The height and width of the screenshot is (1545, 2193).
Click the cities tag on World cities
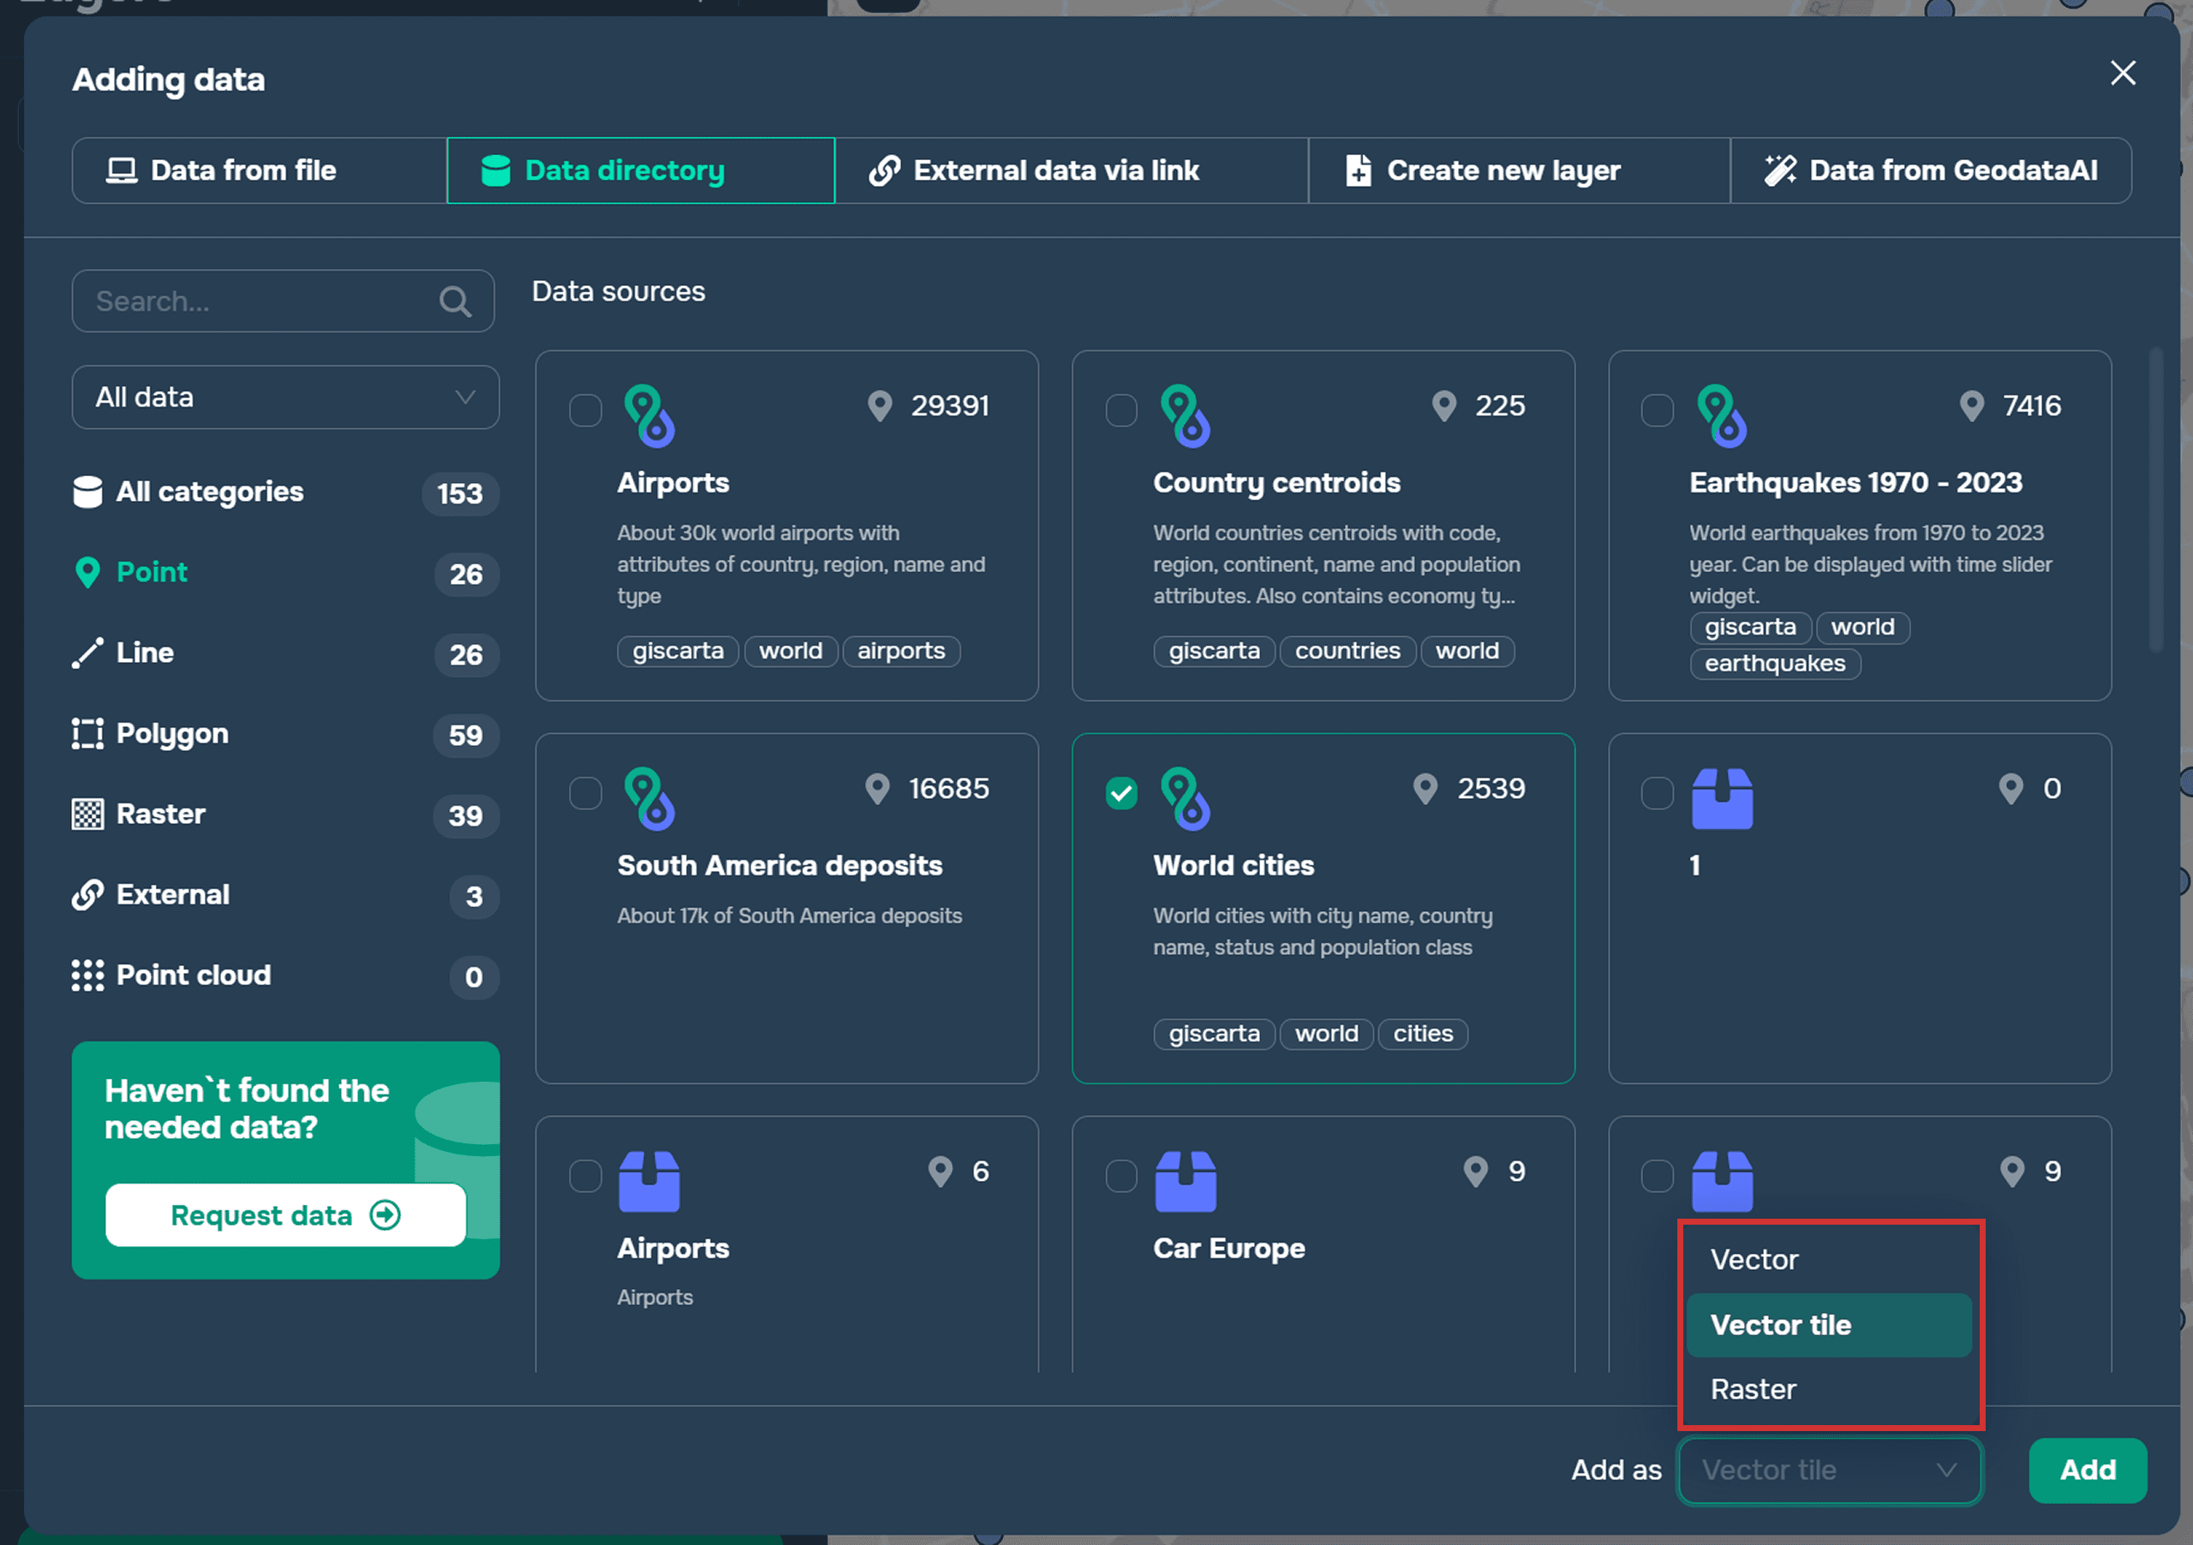tap(1422, 1034)
